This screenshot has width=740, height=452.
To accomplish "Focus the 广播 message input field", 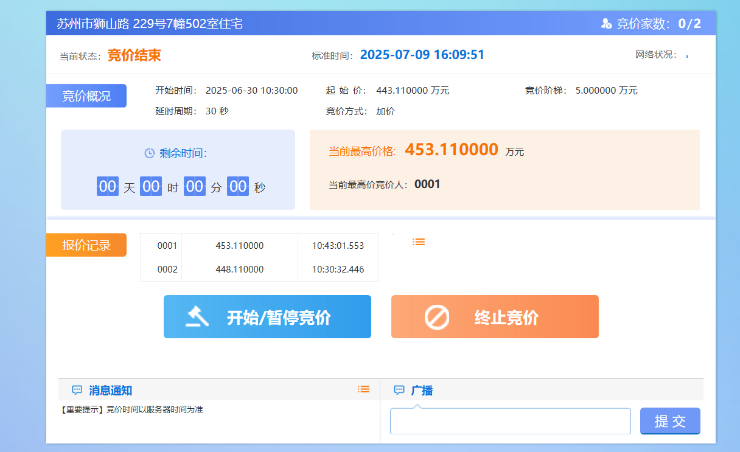I will (510, 422).
